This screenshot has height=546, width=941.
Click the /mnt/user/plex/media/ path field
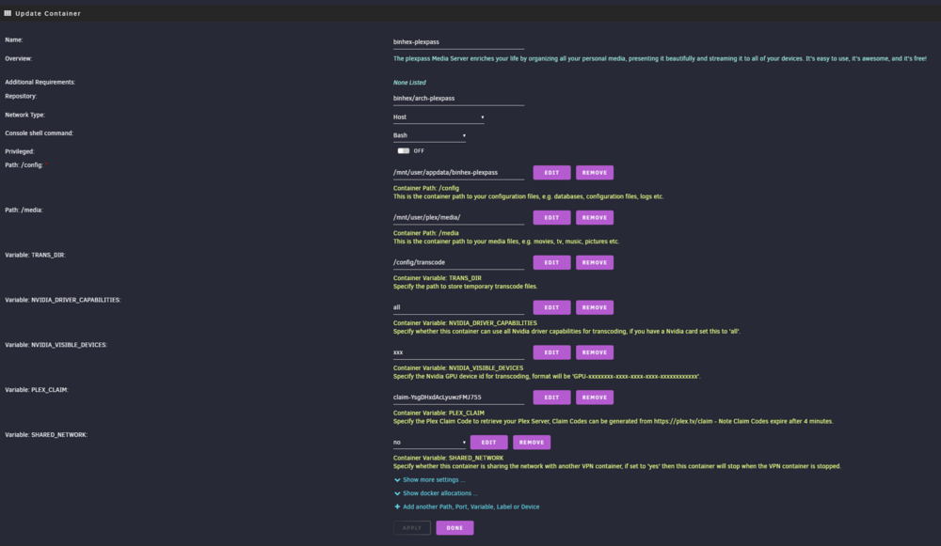458,218
